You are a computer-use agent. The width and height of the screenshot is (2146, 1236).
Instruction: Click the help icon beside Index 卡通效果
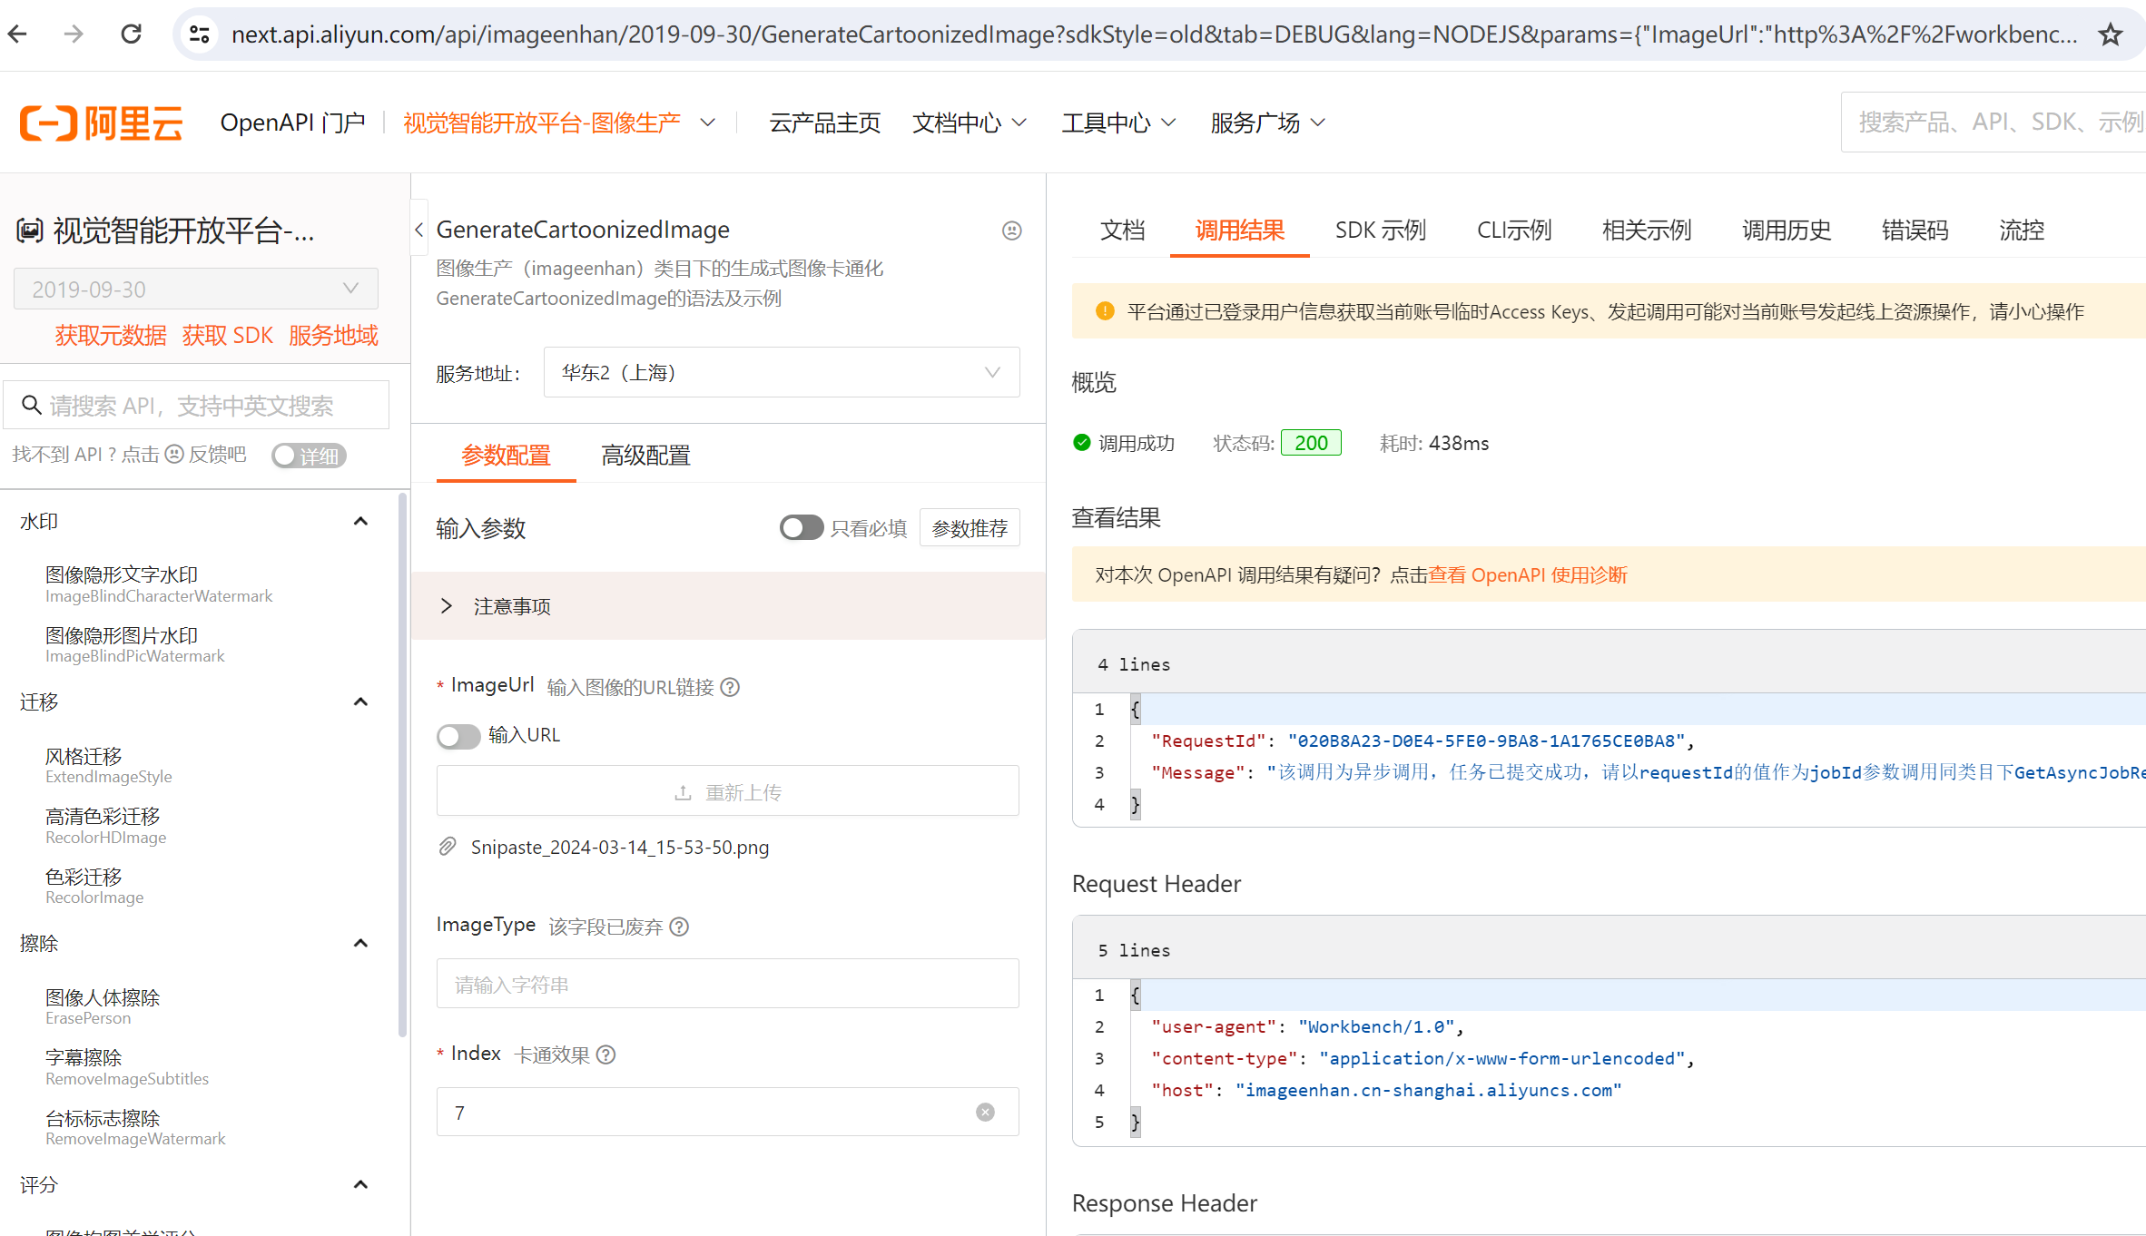coord(606,1055)
